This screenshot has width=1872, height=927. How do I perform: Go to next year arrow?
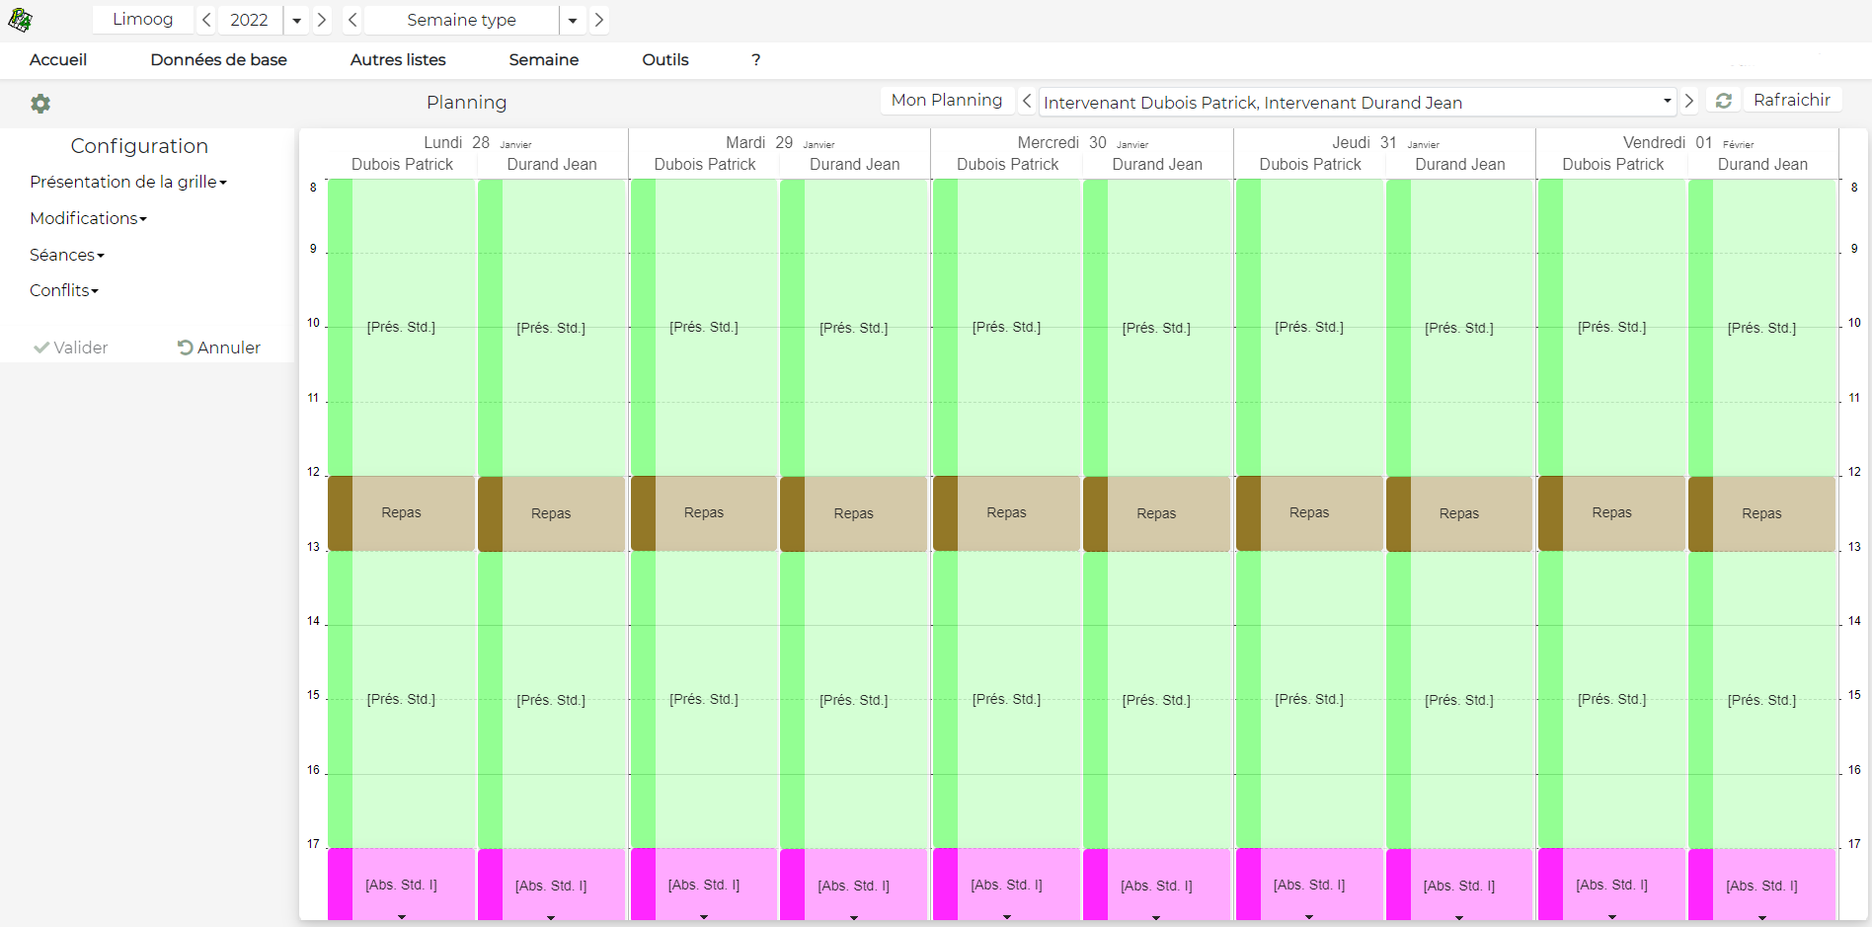click(x=322, y=20)
